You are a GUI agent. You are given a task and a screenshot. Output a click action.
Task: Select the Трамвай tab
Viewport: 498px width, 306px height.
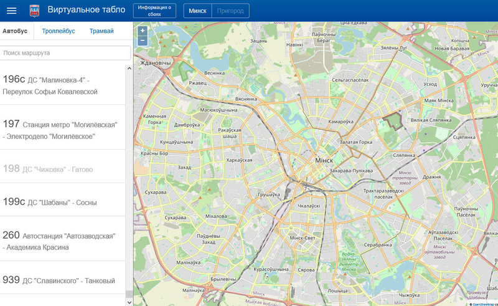tap(101, 31)
